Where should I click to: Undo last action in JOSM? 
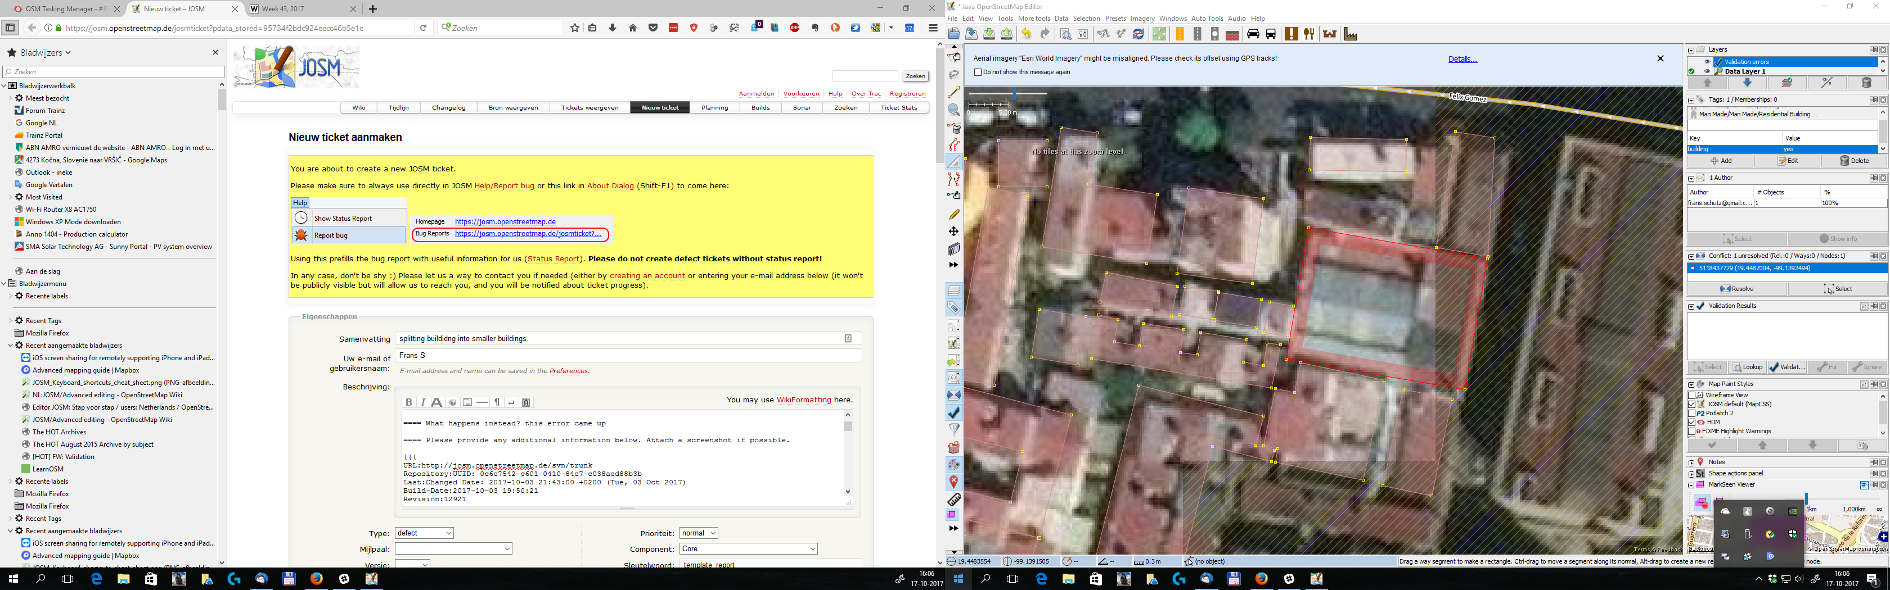pyautogui.click(x=1027, y=34)
